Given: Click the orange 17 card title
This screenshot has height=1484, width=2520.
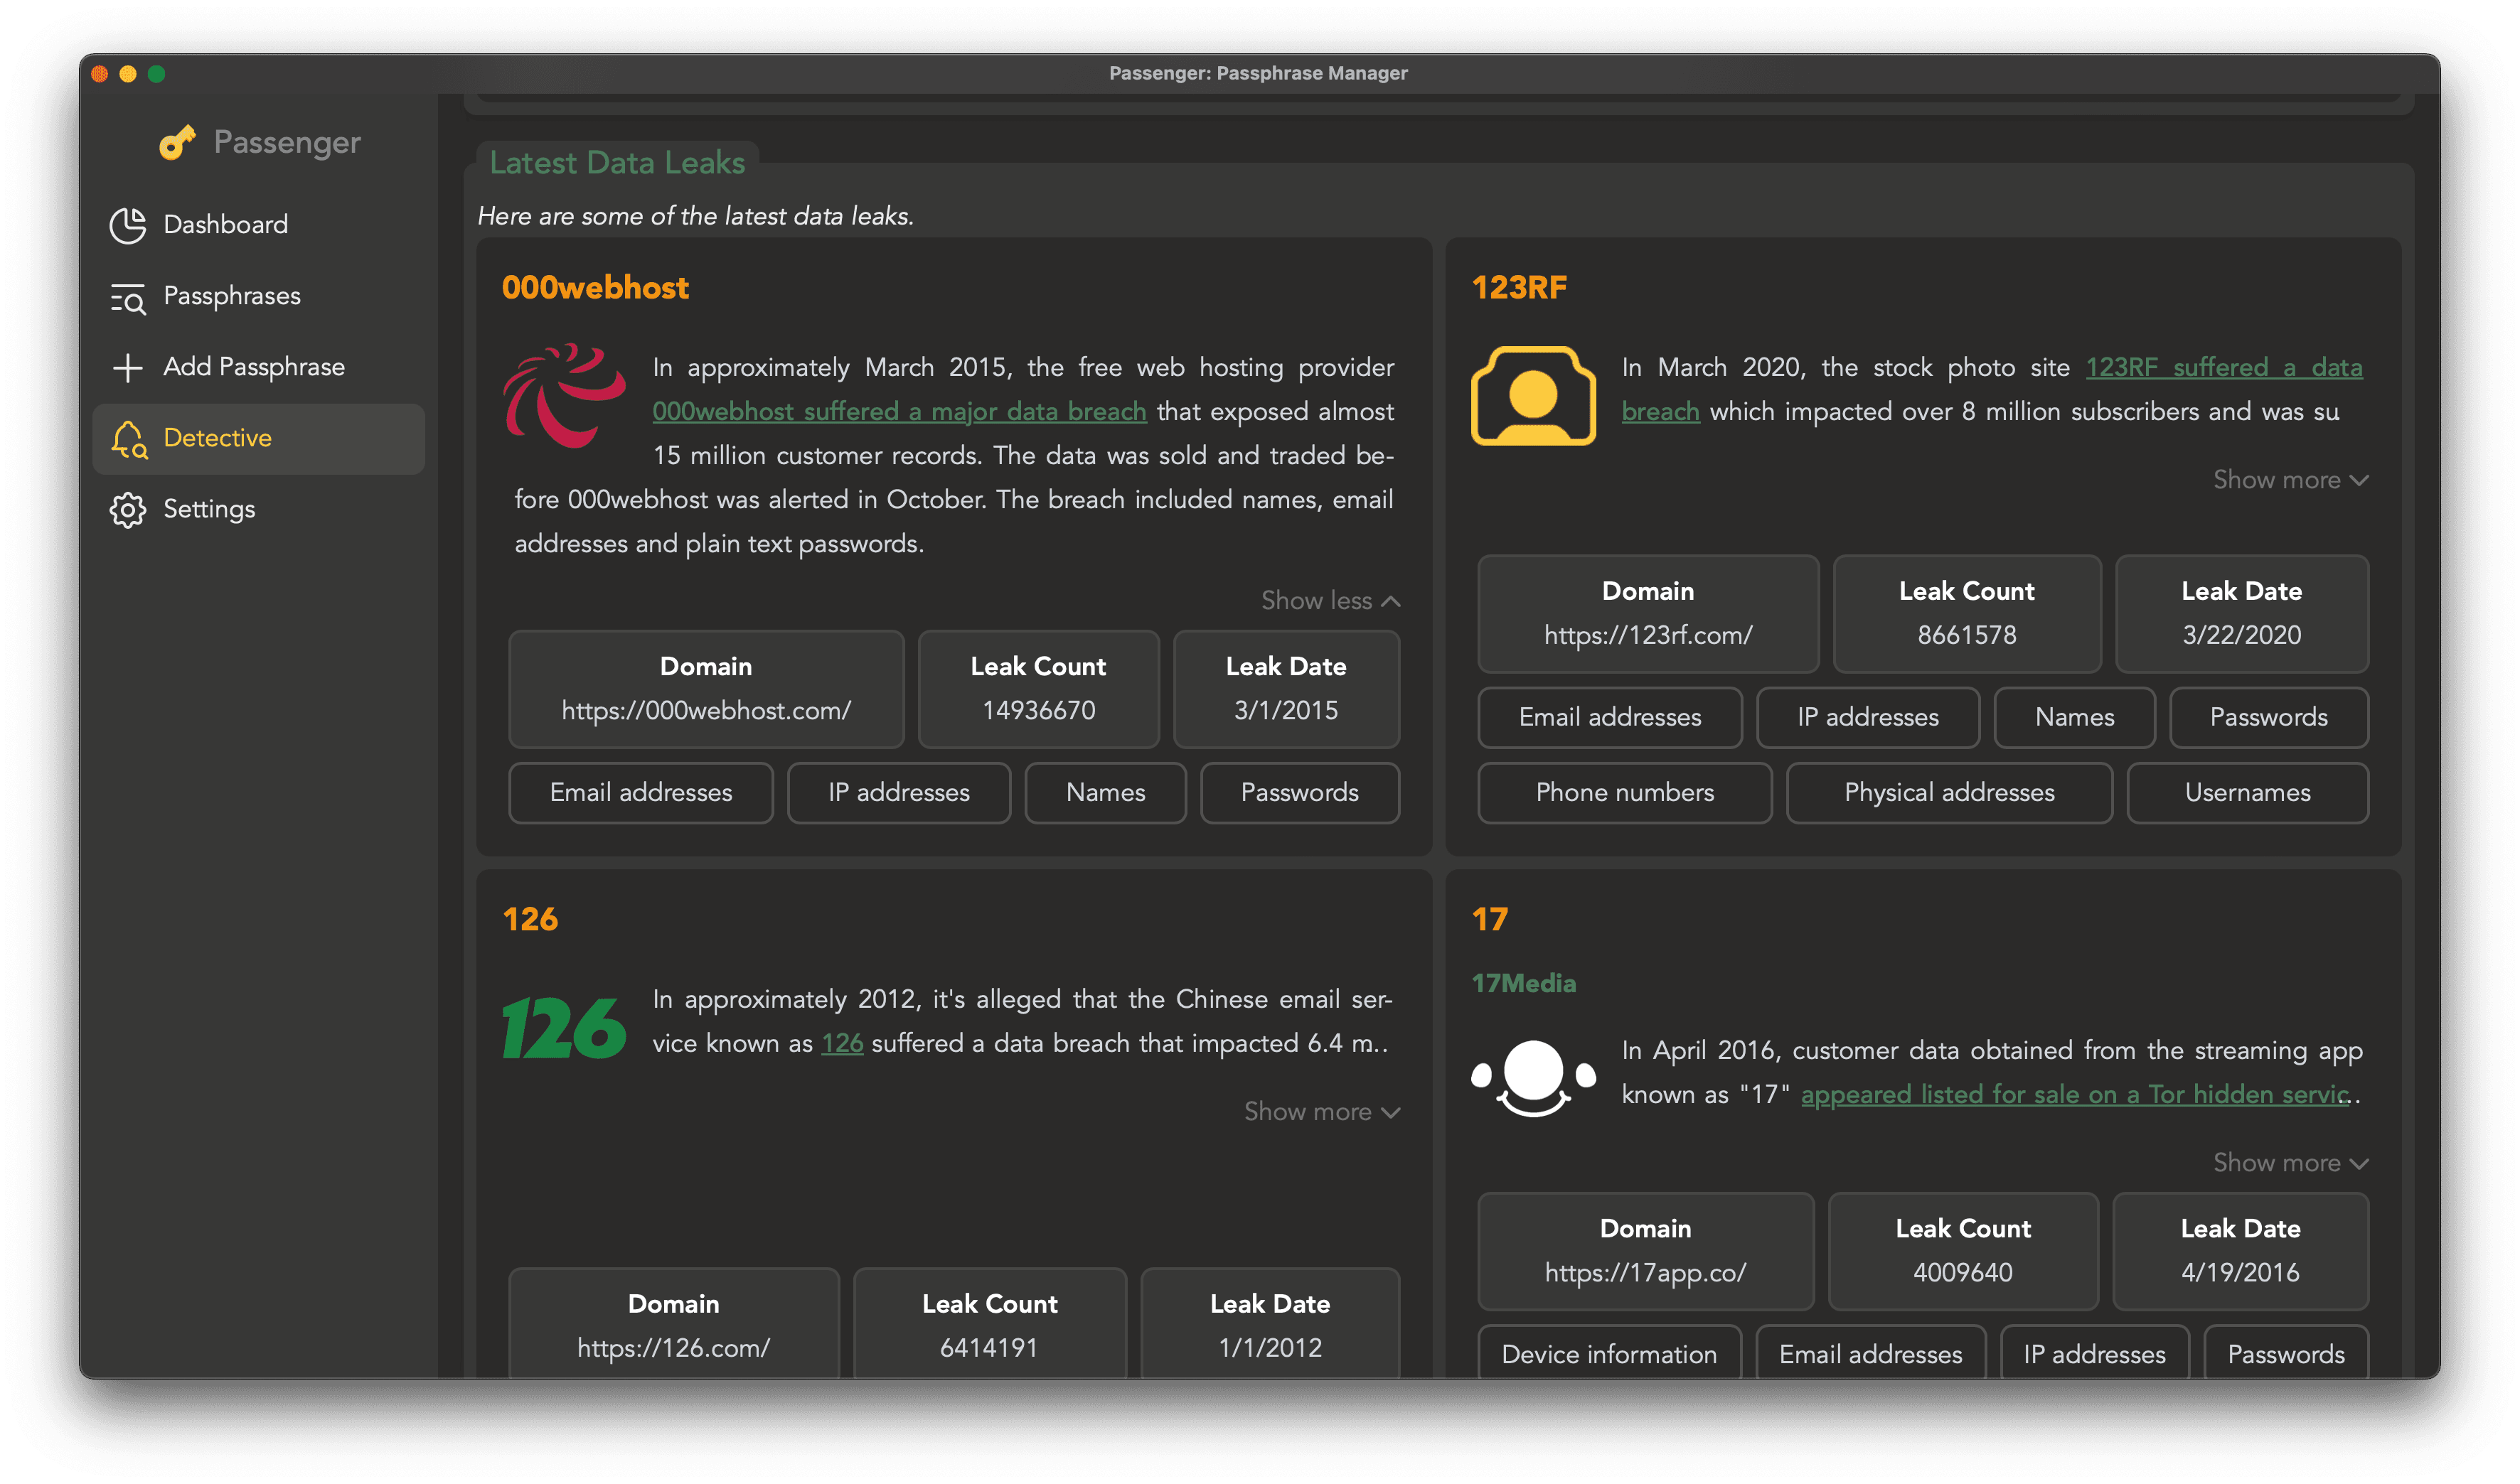Looking at the screenshot, I should click(1490, 920).
